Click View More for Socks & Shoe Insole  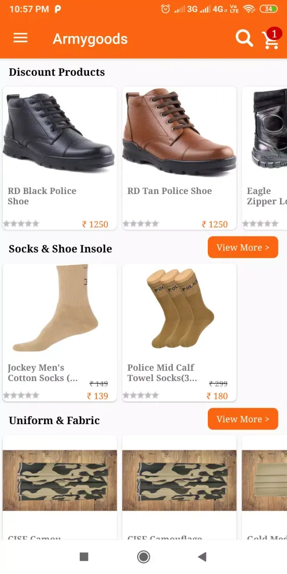tap(243, 247)
